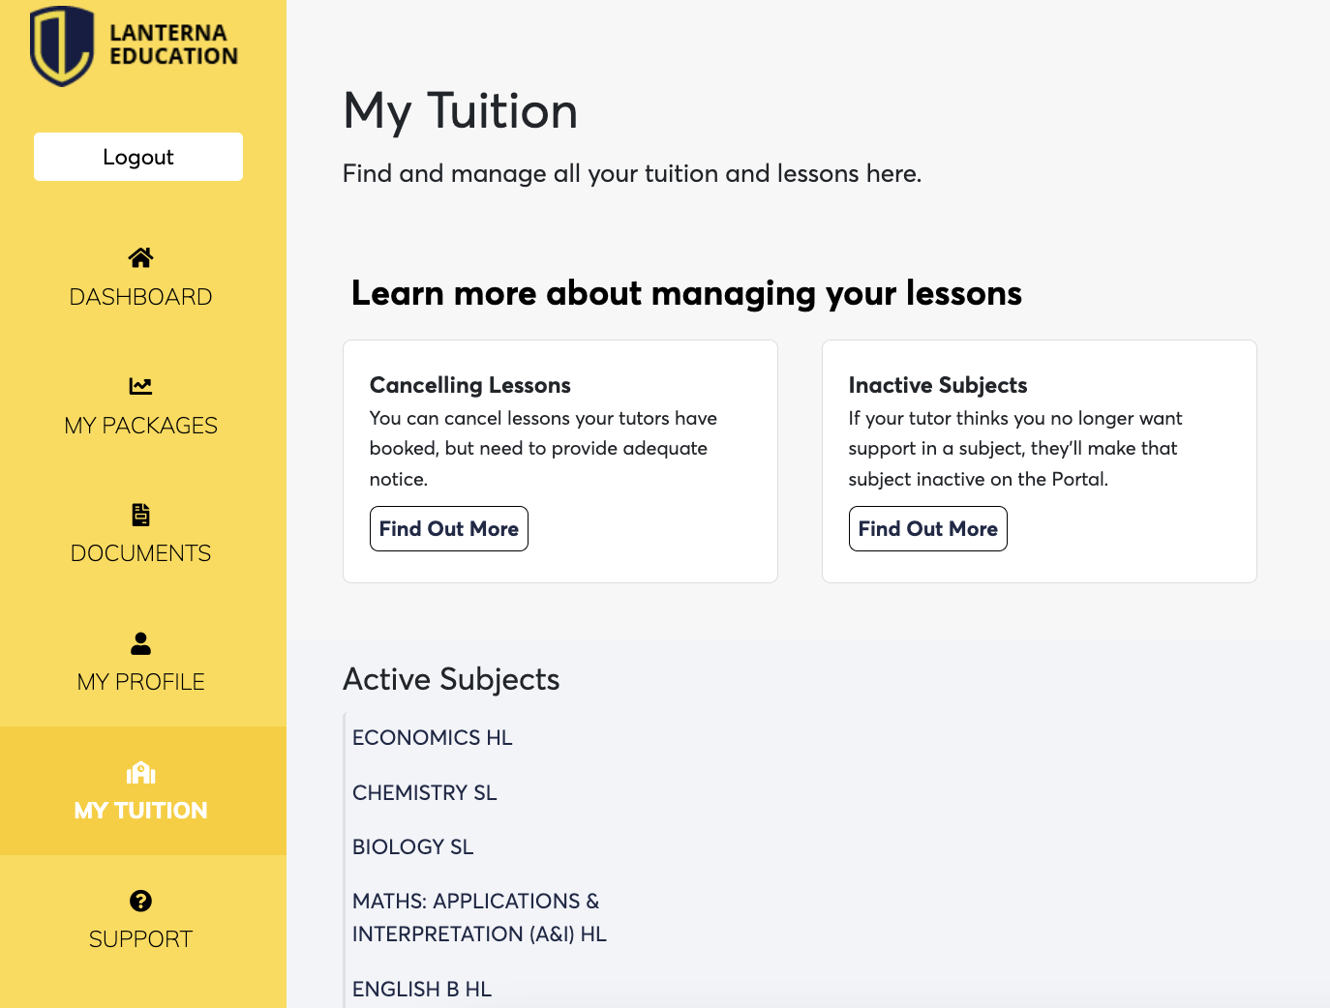
Task: Click the My Profile person icon
Action: pos(140,643)
